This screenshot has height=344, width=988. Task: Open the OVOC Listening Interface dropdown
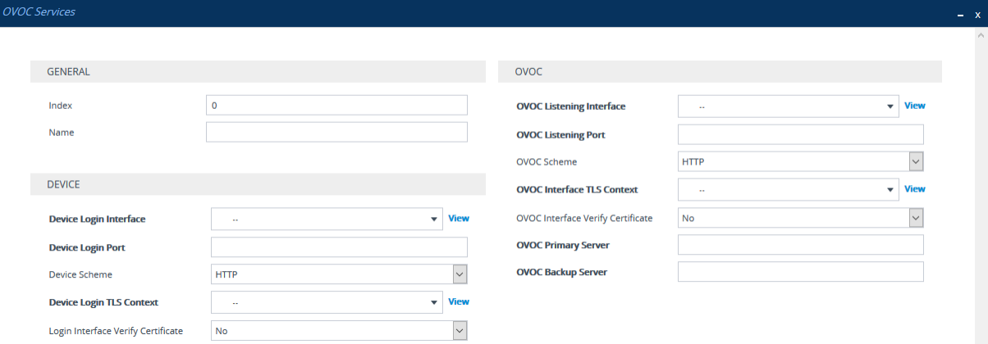coord(788,106)
